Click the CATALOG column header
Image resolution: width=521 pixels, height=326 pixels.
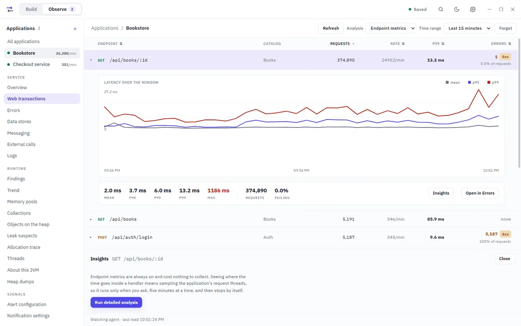click(x=272, y=43)
